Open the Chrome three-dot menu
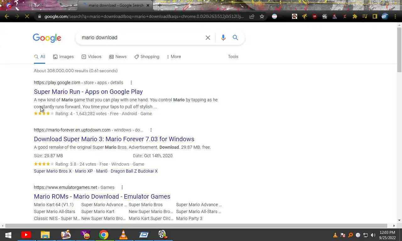Screen dimensions: 402x241 pyautogui.click(x=395, y=16)
